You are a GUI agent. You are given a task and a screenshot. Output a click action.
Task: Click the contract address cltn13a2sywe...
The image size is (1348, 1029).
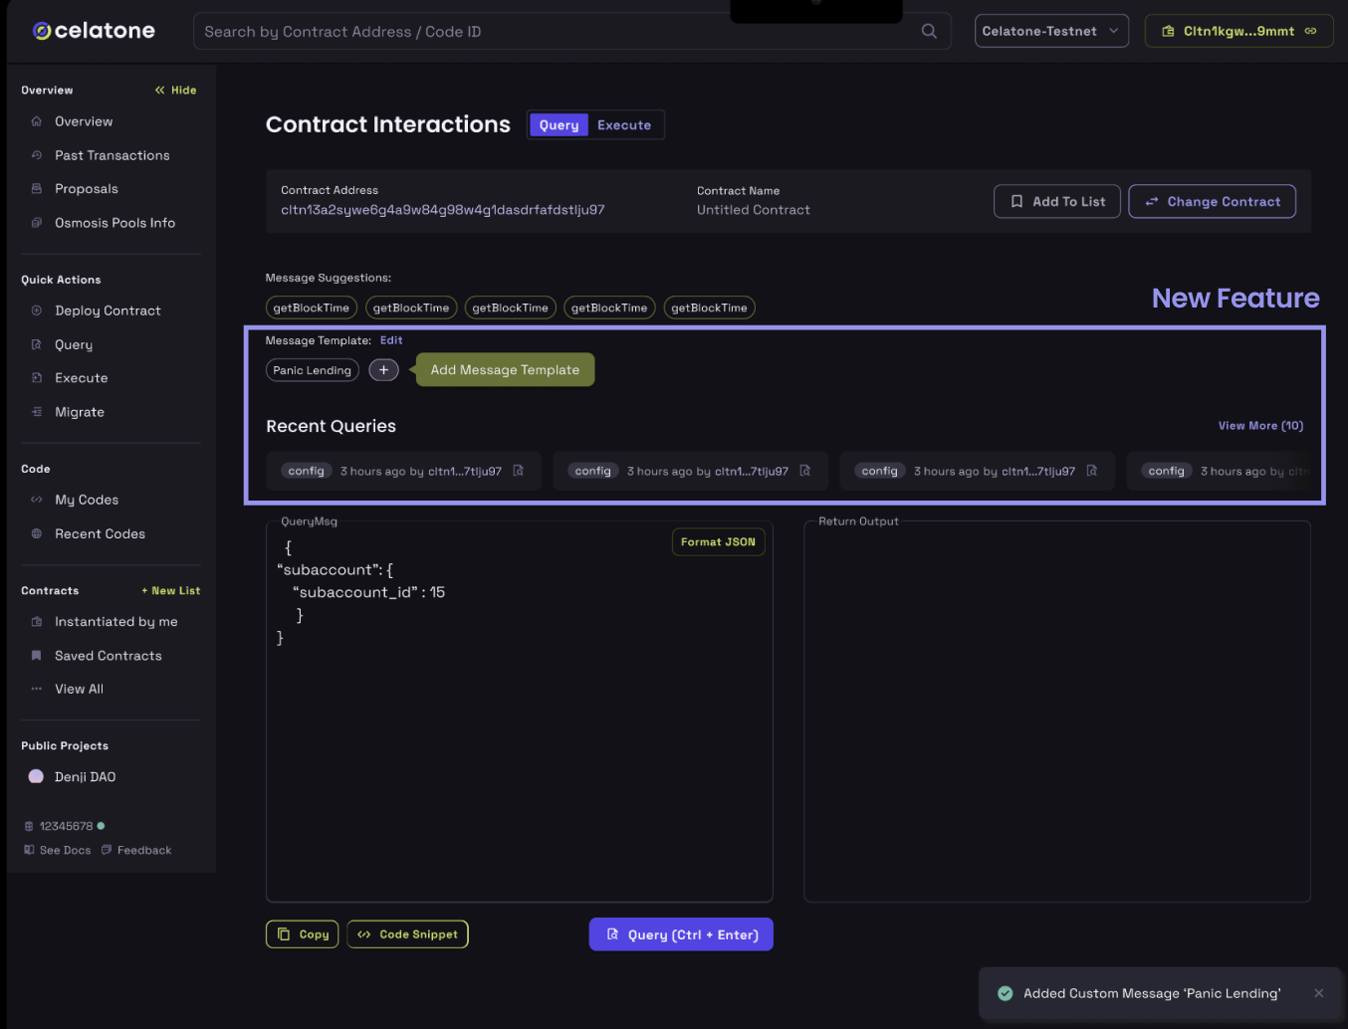point(443,210)
